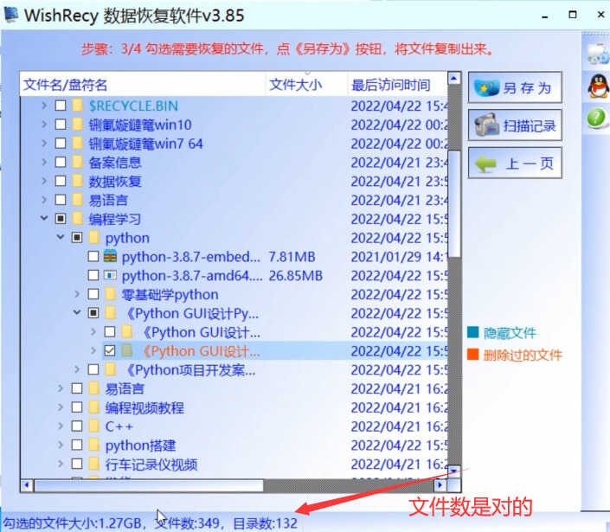This screenshot has height=532, width=610.
Task: Collapse the 《Python GUI设计Py... folder node
Action: point(77,312)
